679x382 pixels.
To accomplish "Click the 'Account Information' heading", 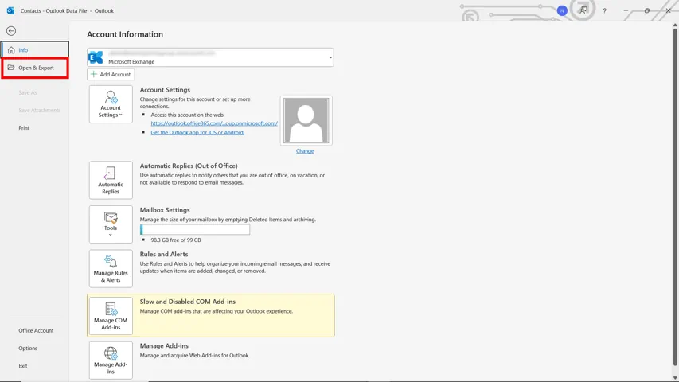I will [125, 34].
